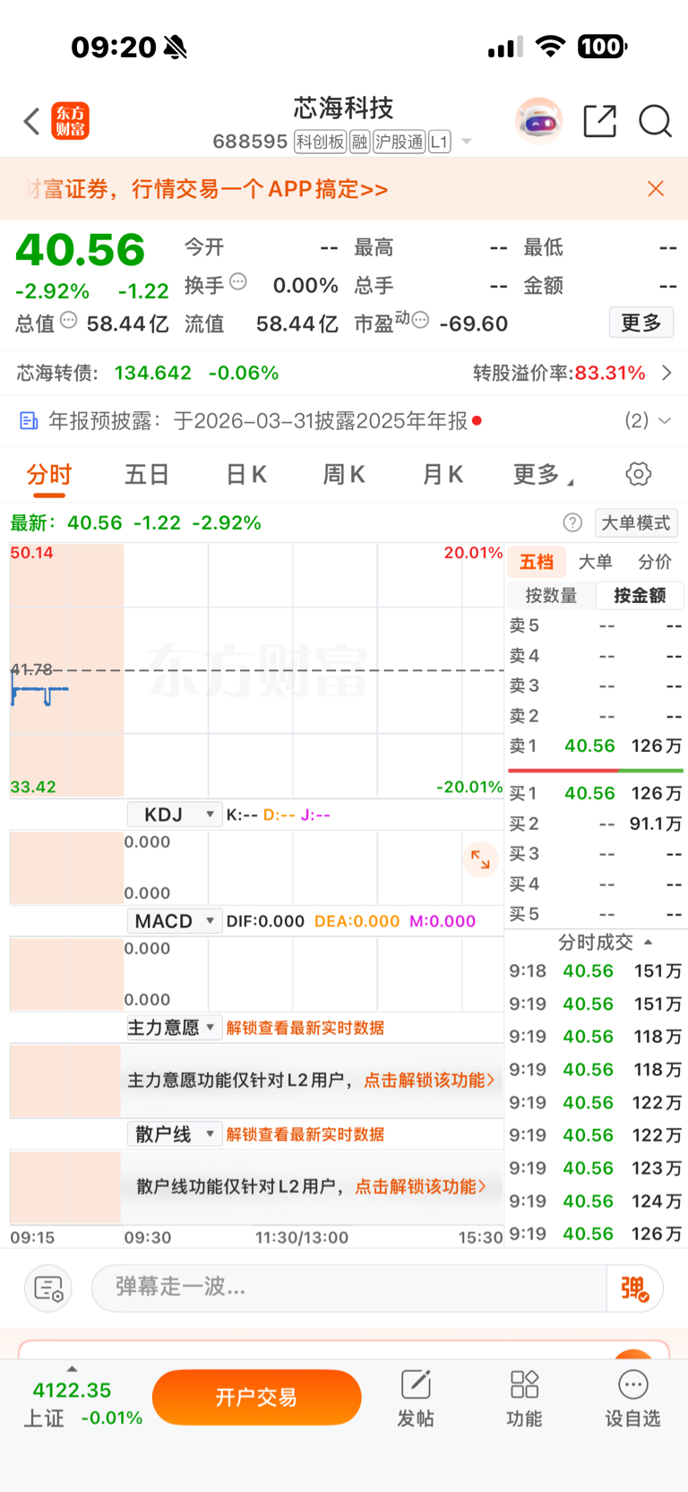
Task: Tap the 科创板 tag
Action: coord(320,142)
